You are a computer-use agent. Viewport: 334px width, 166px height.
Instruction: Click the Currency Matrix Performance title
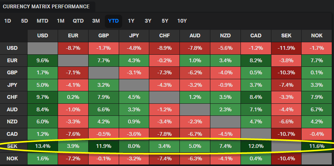47,6
